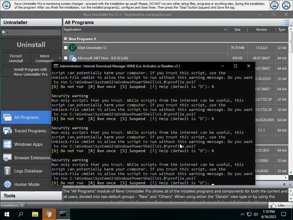Click the Microsoft .NET Host program icon
293x220 pixels.
tap(73, 58)
